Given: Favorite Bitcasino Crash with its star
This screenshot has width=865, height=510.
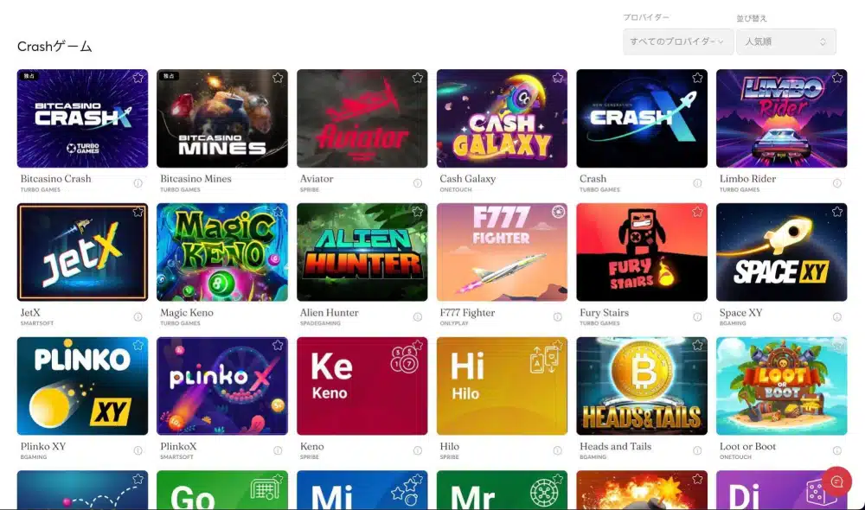Looking at the screenshot, I should 138,78.
